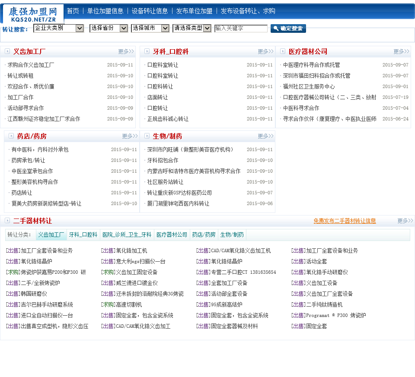Open 深圳市福田妇科招合作或托管 listing
This screenshot has height=377, width=415.
(x=316, y=76)
